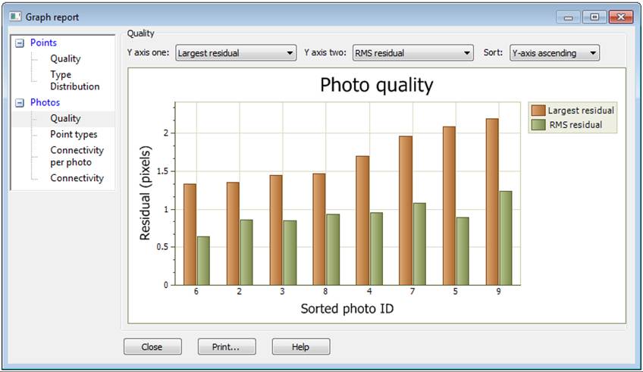Click the green RMS residual legend swatch
Screen dimensions: 643x372
coord(538,125)
